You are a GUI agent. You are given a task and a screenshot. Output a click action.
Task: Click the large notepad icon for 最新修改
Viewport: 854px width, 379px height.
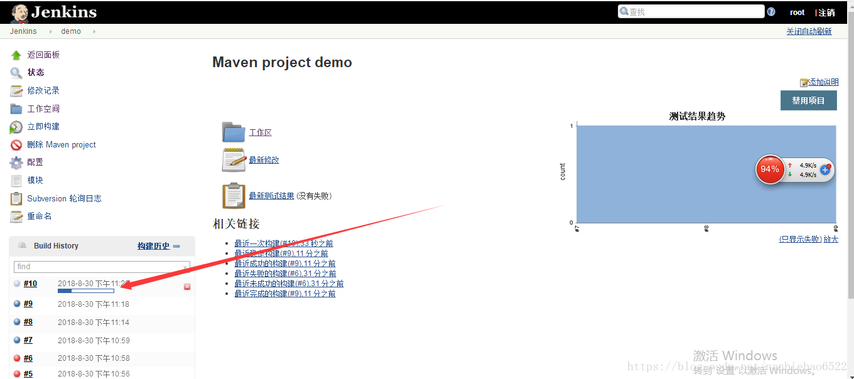(x=234, y=160)
